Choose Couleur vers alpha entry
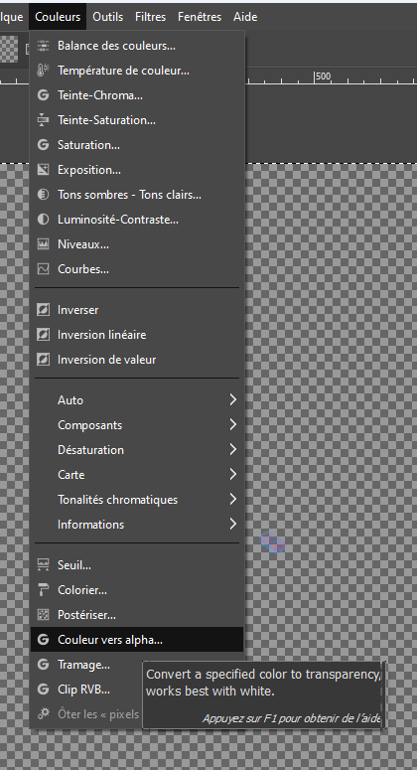This screenshot has width=417, height=770. [x=137, y=640]
